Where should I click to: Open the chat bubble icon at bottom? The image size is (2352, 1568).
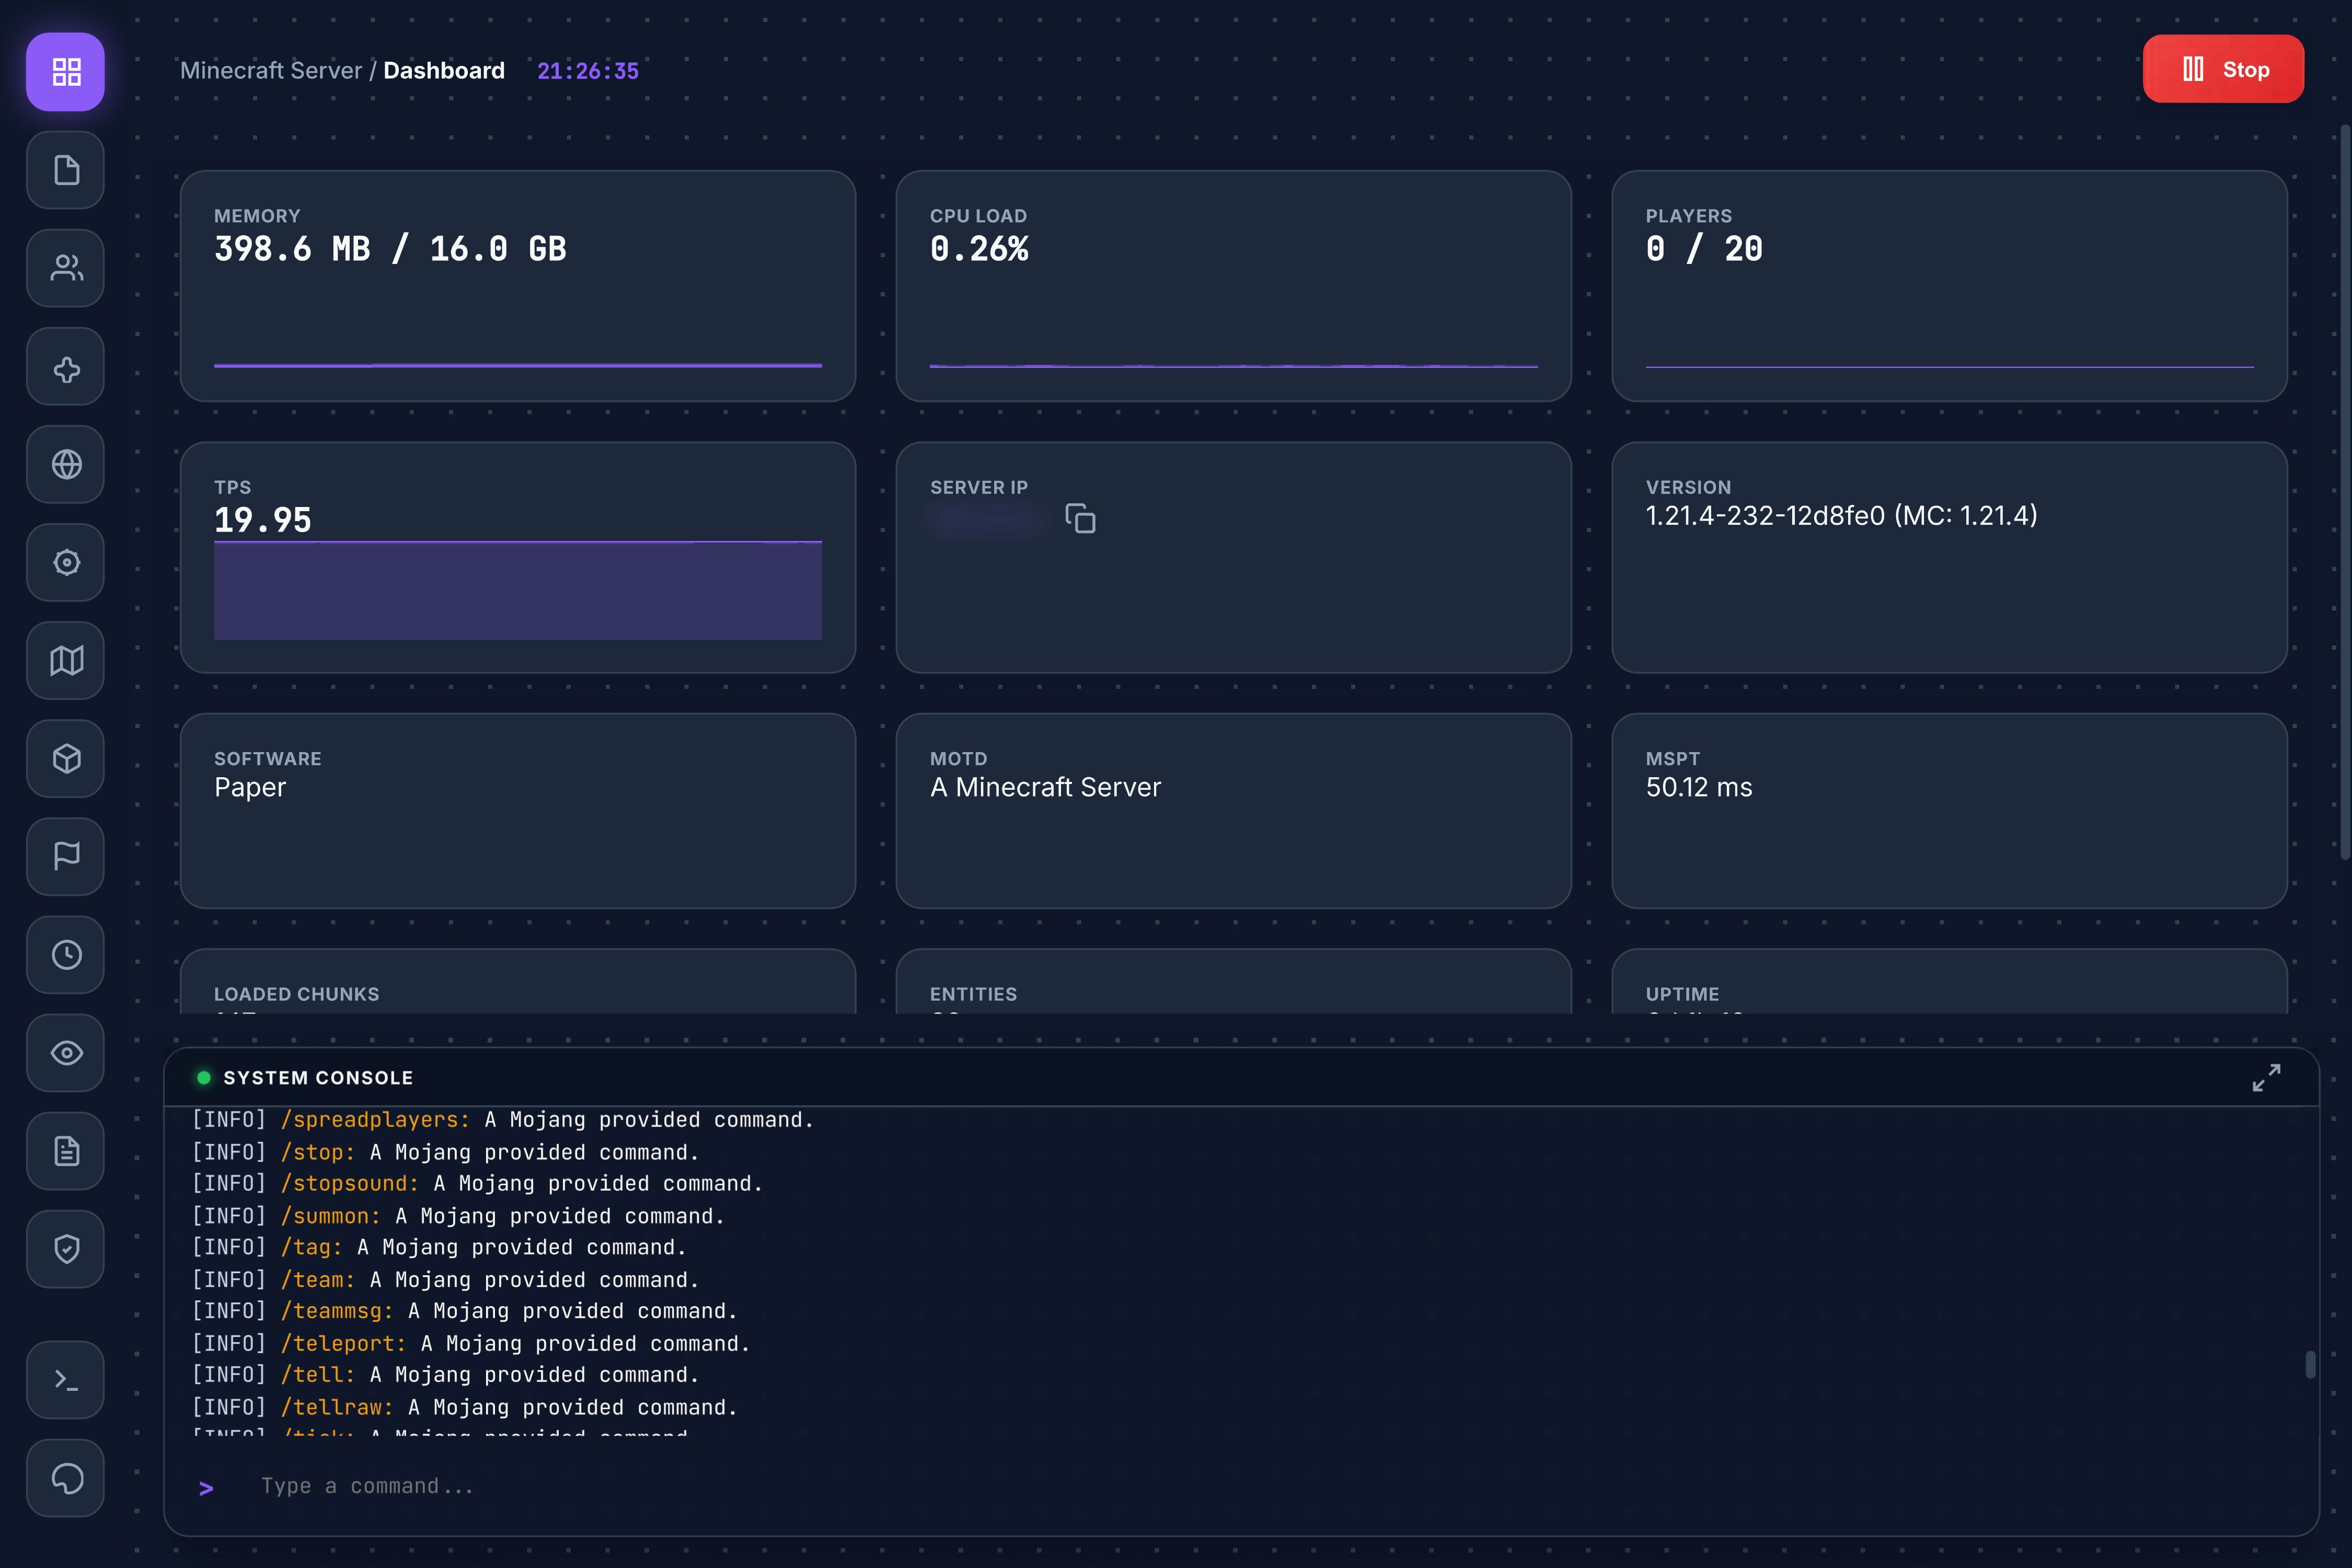66,1478
